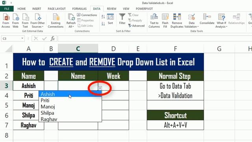
Task: Open the FILE tab
Action: coord(7,9)
